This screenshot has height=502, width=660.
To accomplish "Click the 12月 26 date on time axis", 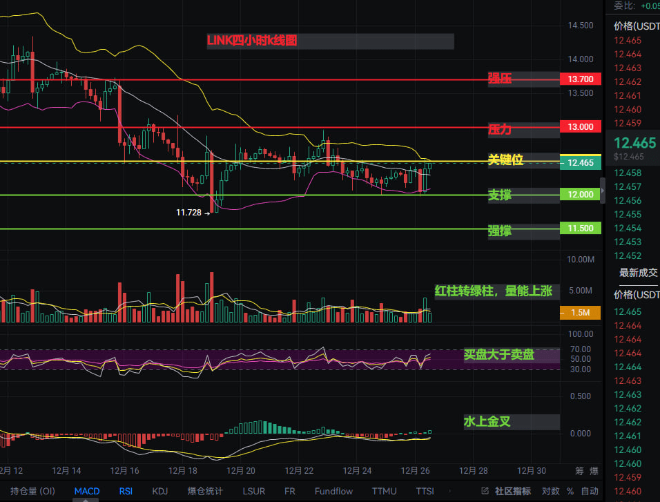I will [x=415, y=471].
